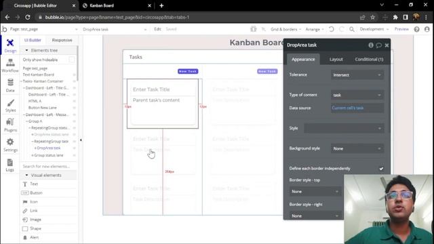The width and height of the screenshot is (434, 244).
Task: Click the redo arrow in toolbar
Action: (x=342, y=29)
